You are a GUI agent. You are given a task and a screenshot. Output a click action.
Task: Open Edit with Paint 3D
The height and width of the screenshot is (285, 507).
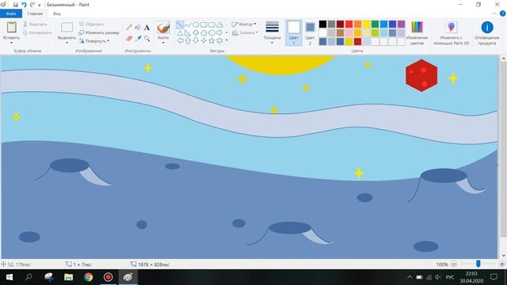(451, 33)
